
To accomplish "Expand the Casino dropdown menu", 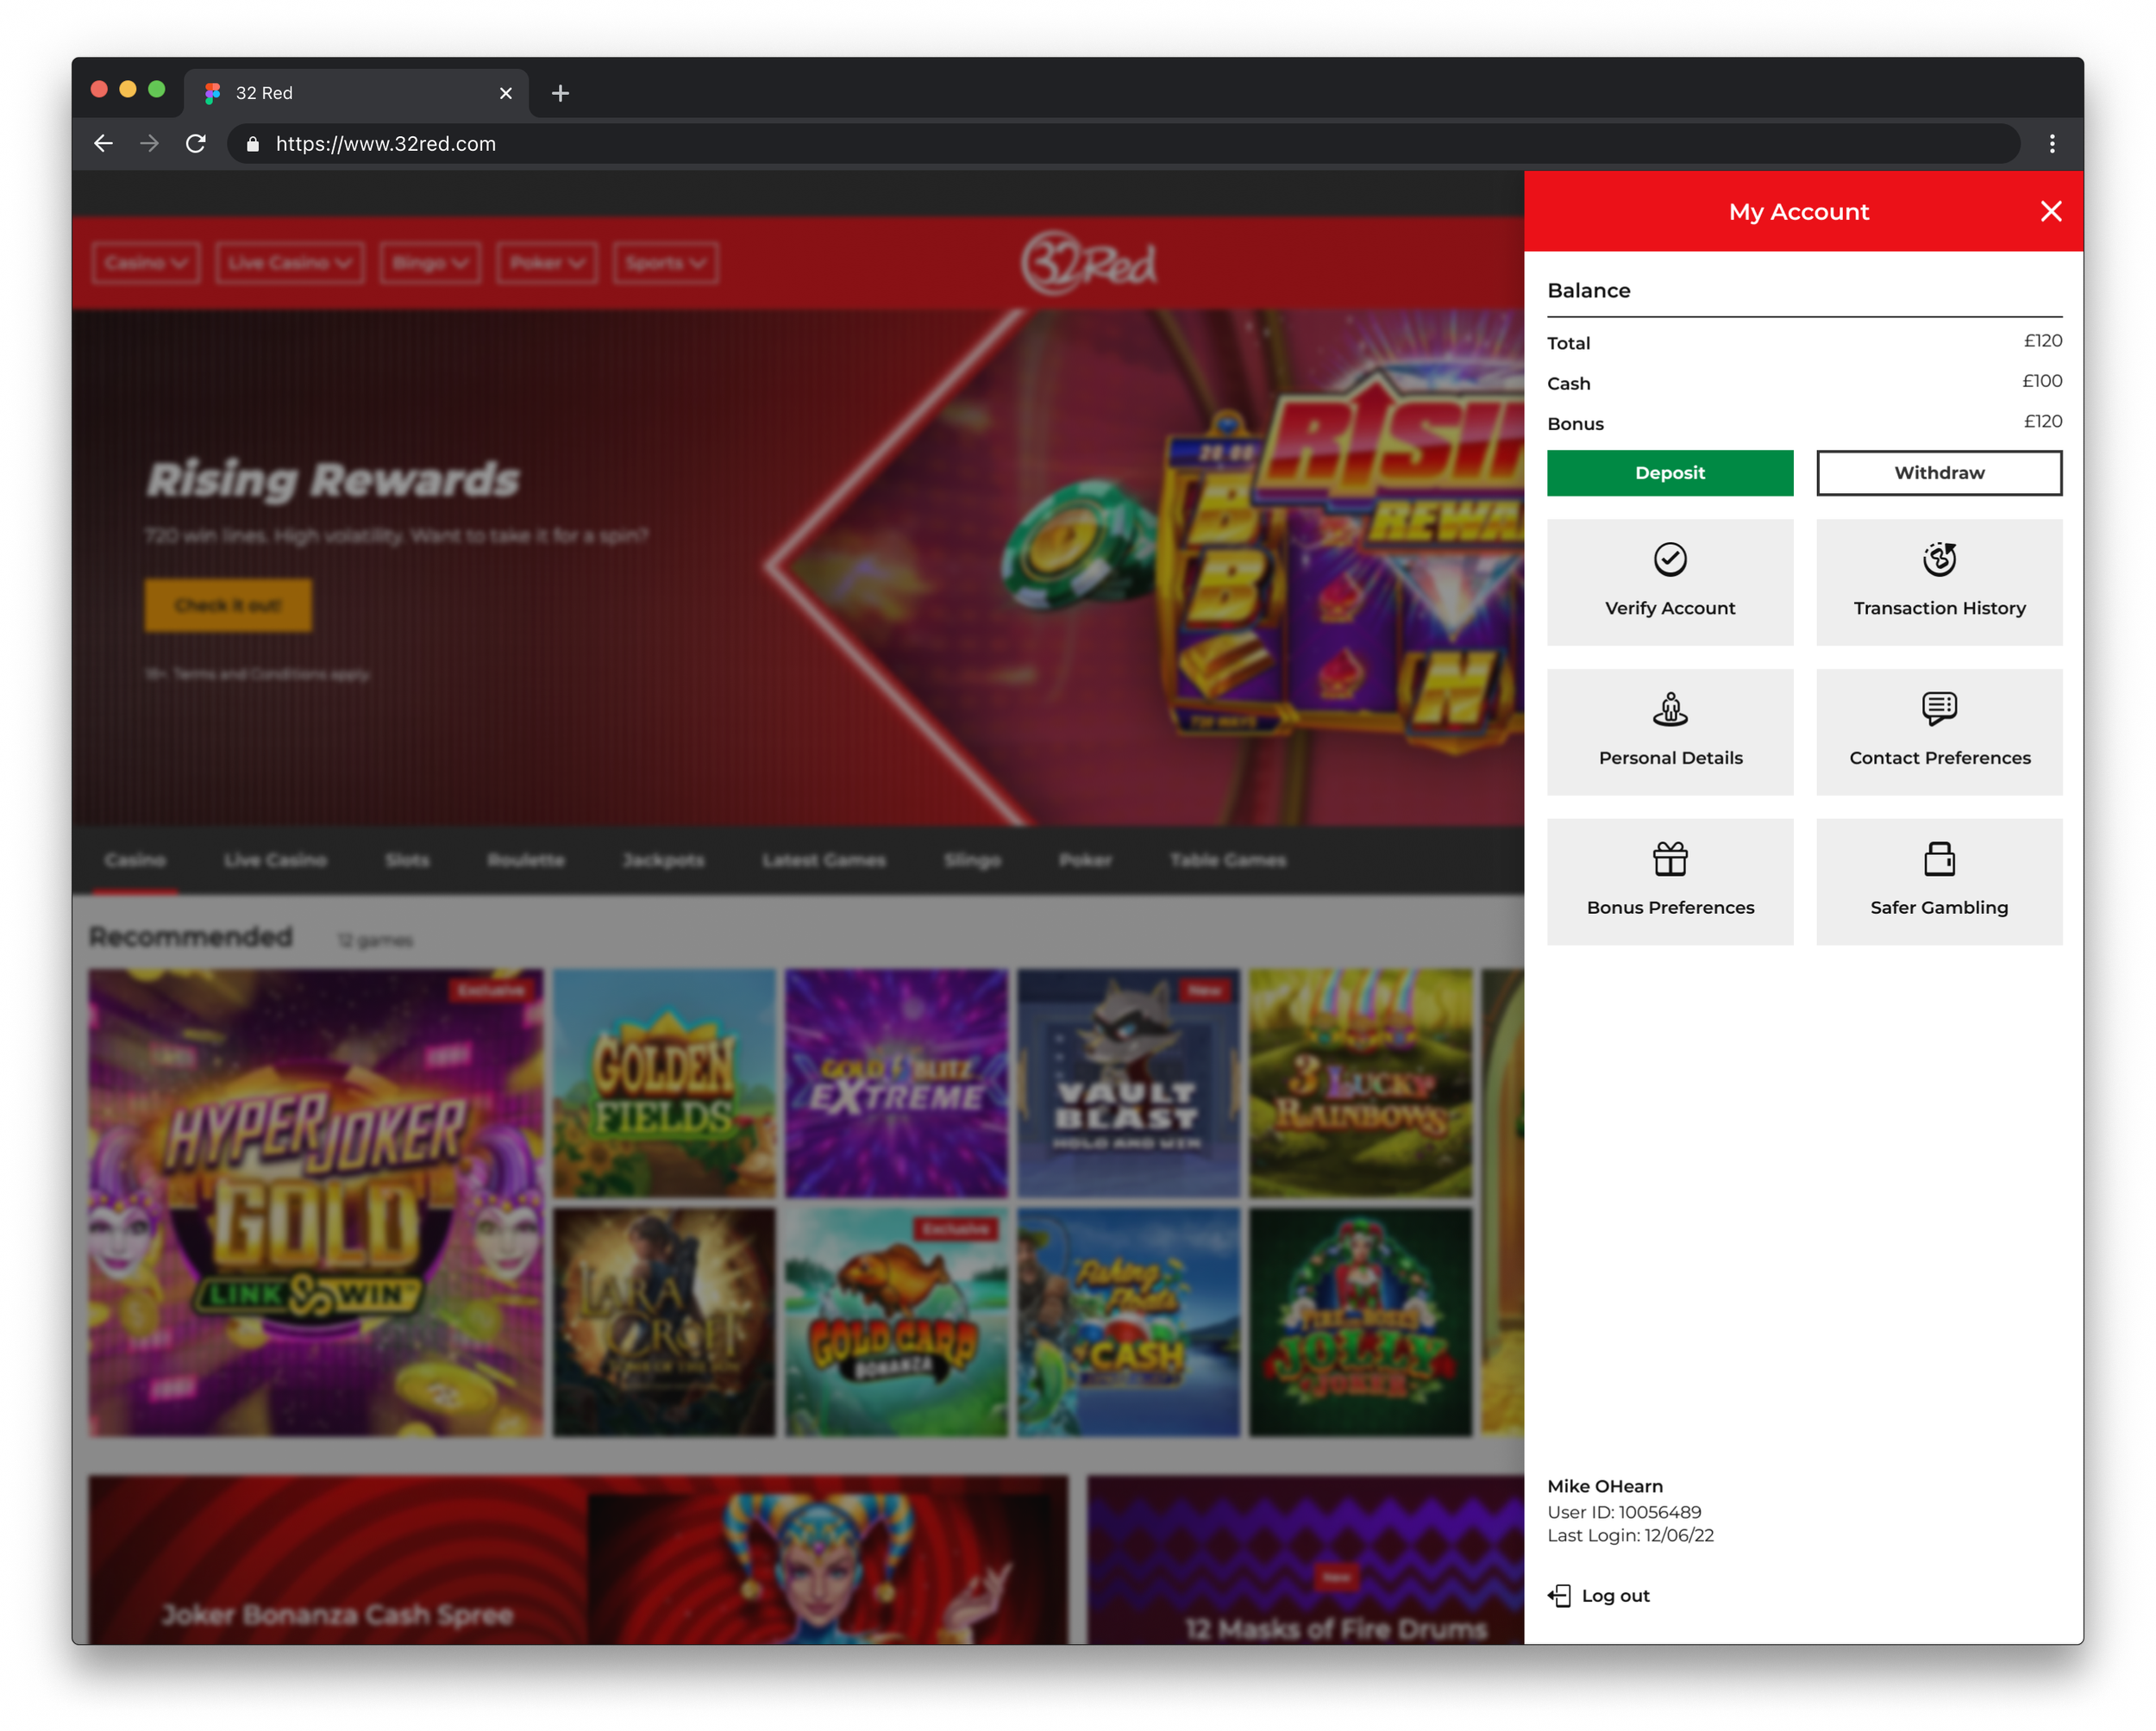I will pyautogui.click(x=146, y=263).
